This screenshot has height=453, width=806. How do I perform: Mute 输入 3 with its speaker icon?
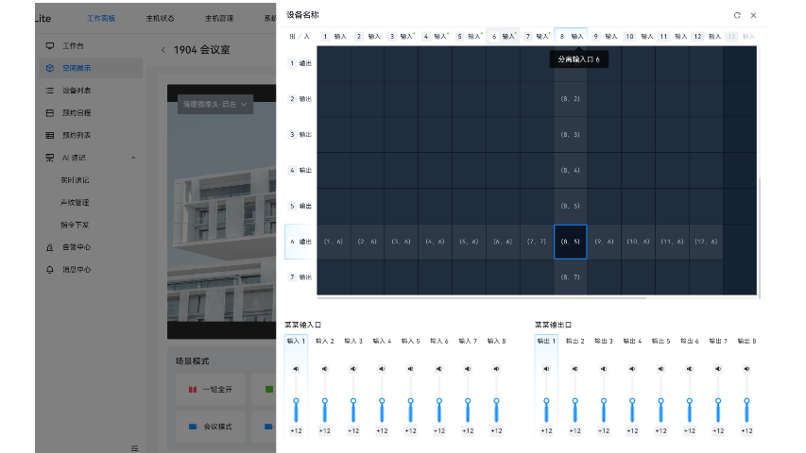click(353, 369)
